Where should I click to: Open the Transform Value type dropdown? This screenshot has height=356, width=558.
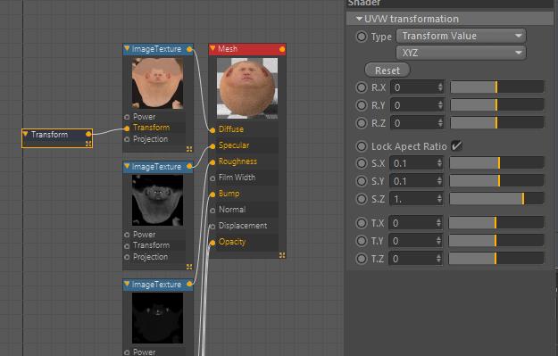(461, 36)
